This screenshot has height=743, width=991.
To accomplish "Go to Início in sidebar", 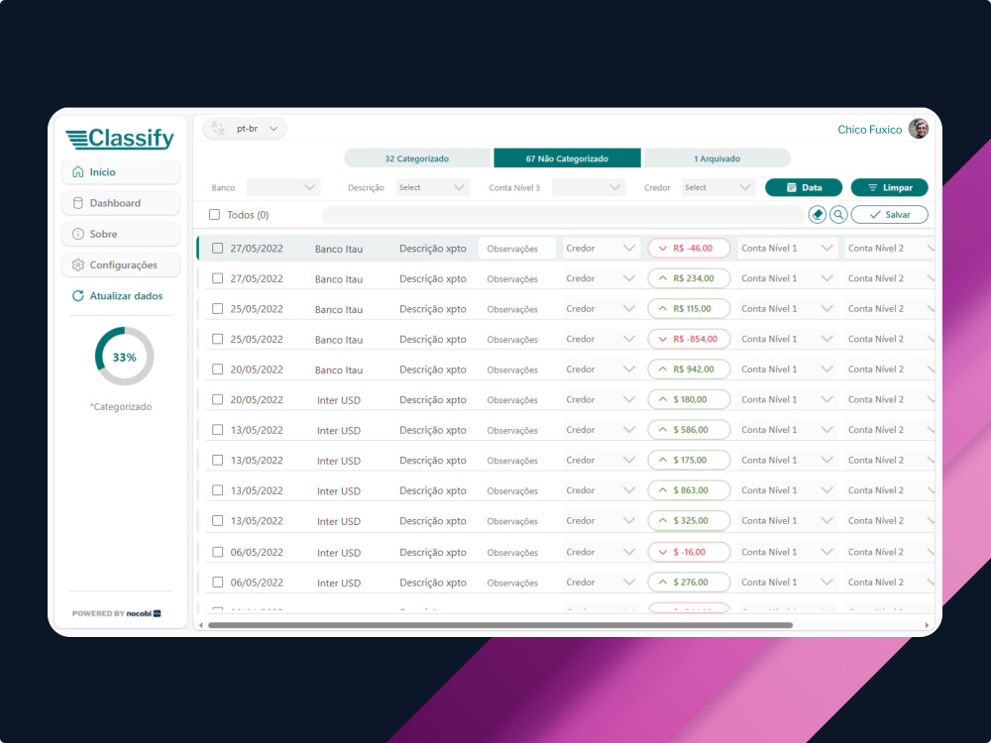I will click(121, 171).
